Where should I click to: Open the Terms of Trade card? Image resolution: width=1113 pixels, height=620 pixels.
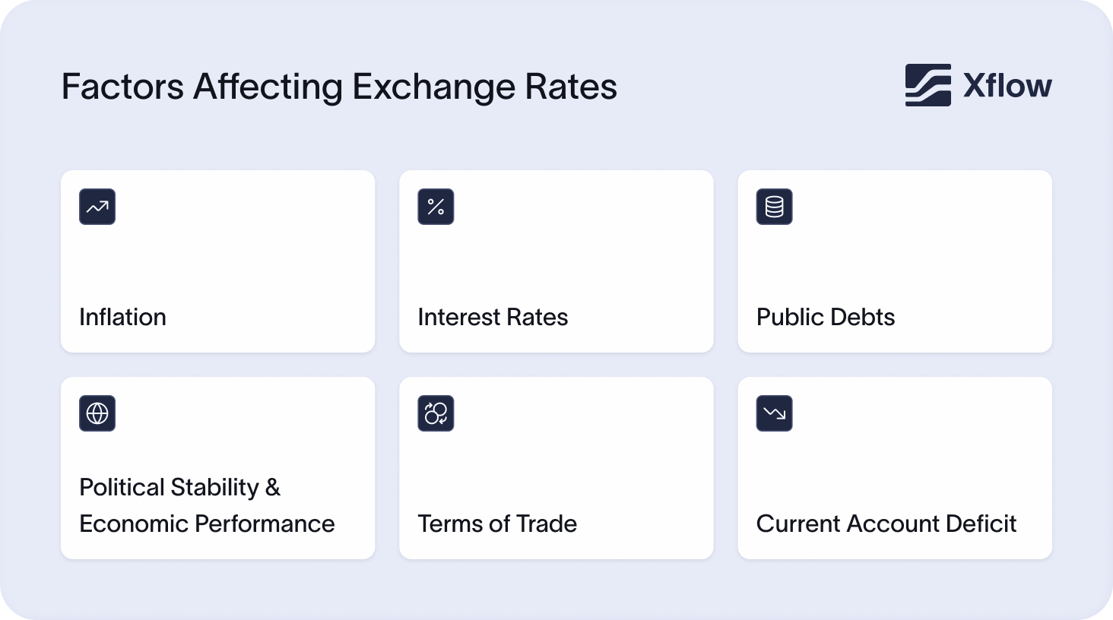coord(556,468)
